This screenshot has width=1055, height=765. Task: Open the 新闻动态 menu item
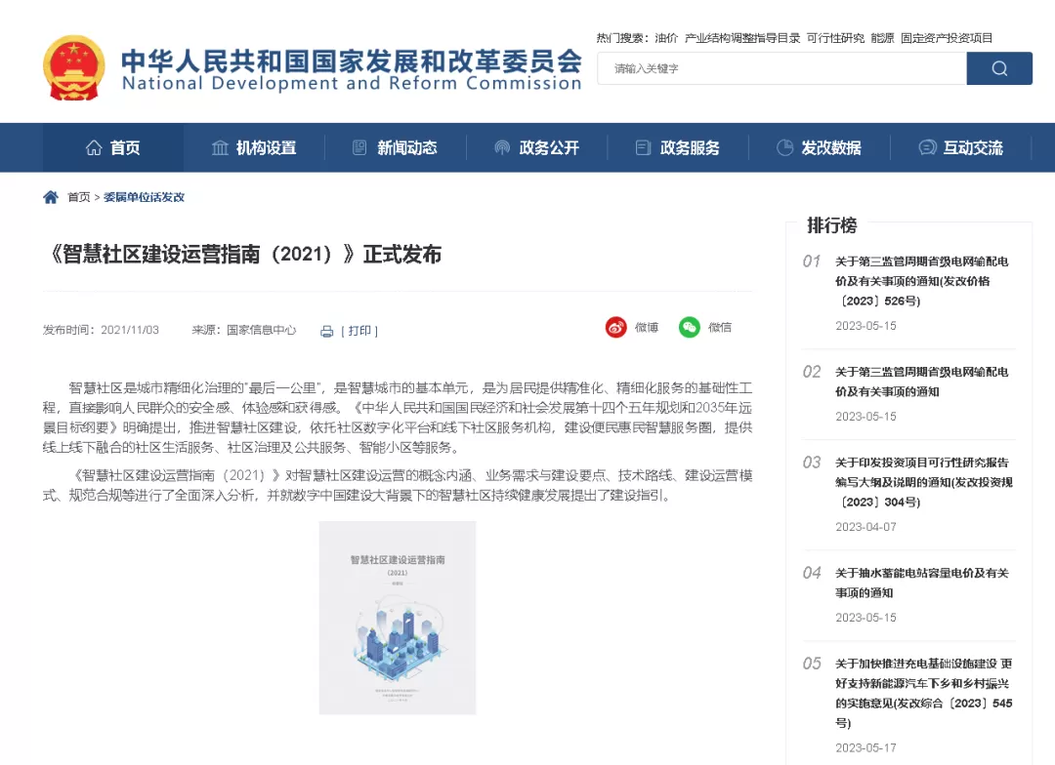coord(395,147)
